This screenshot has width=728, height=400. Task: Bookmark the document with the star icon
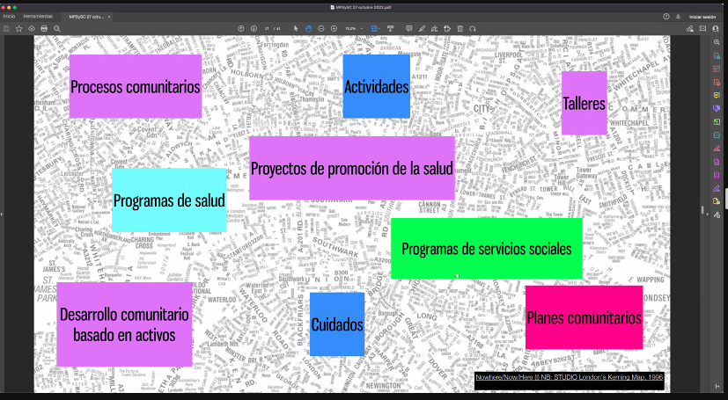click(x=19, y=29)
